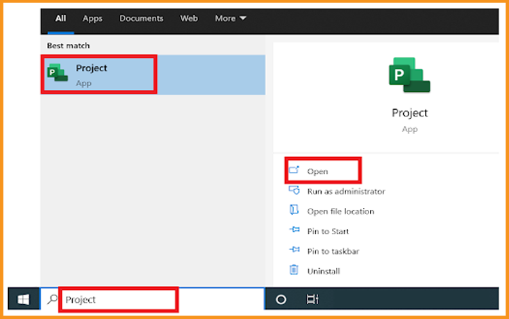509x319 pixels.
Task: Select the All search filter tab
Action: (x=60, y=18)
